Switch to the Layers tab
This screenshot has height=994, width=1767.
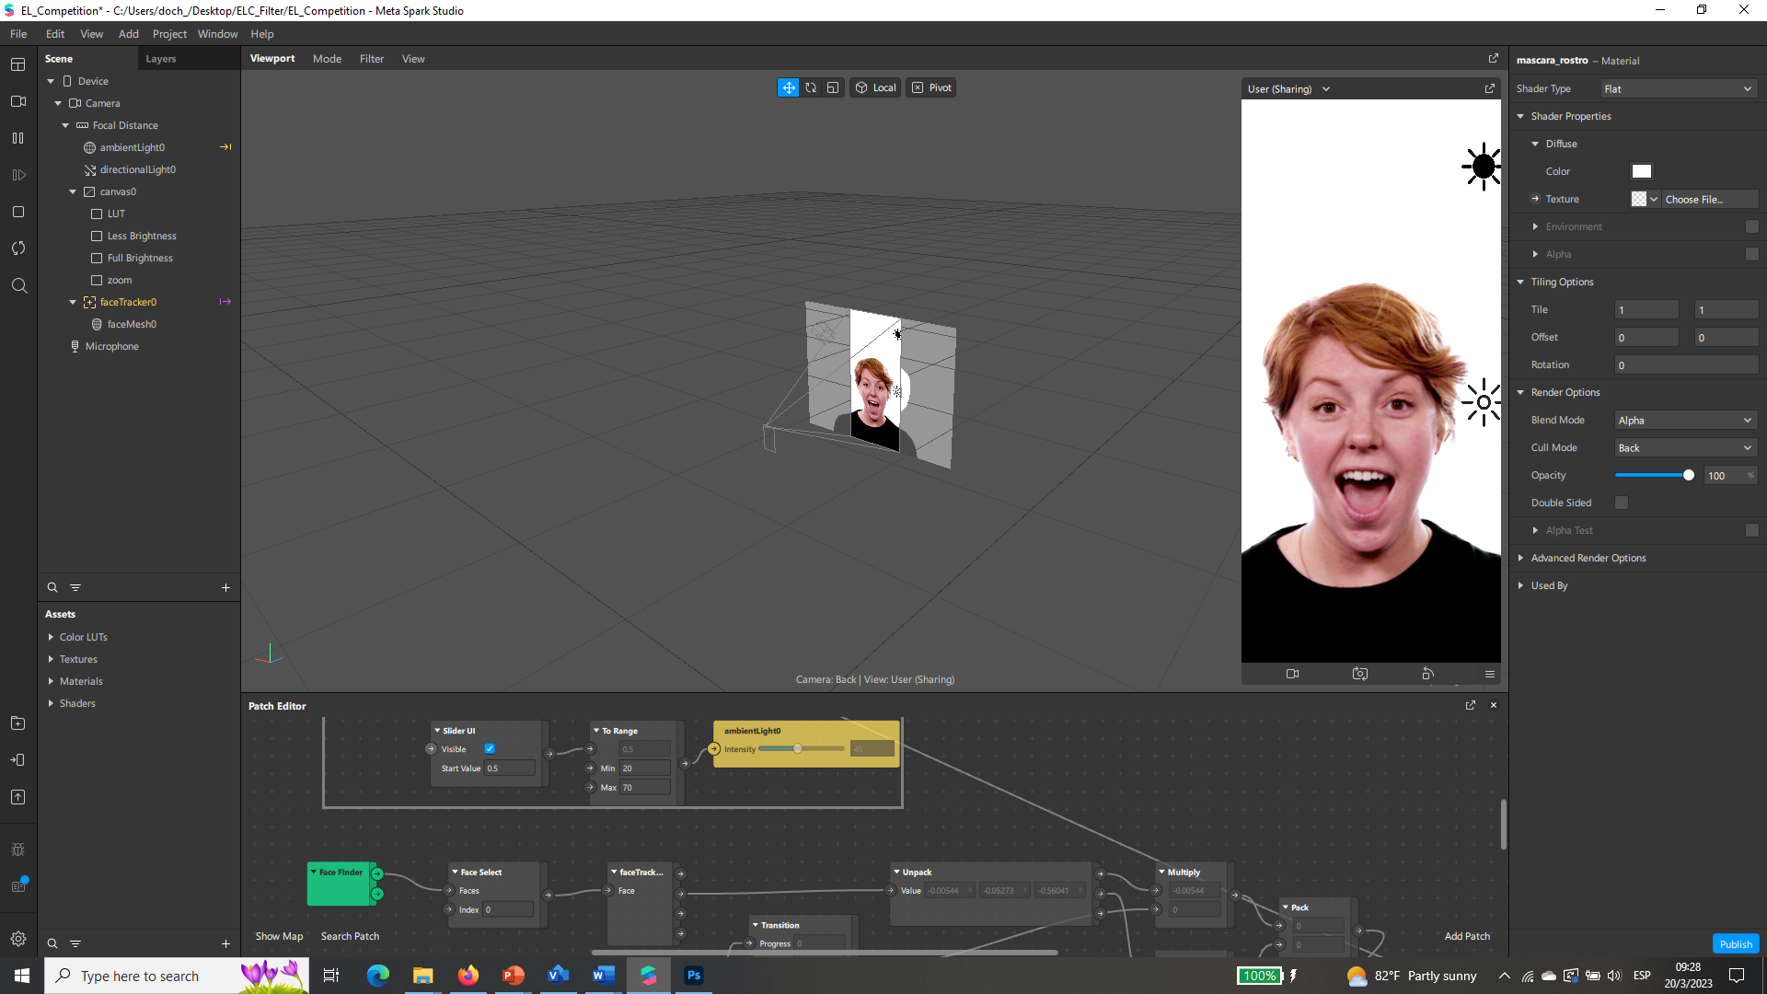point(161,59)
